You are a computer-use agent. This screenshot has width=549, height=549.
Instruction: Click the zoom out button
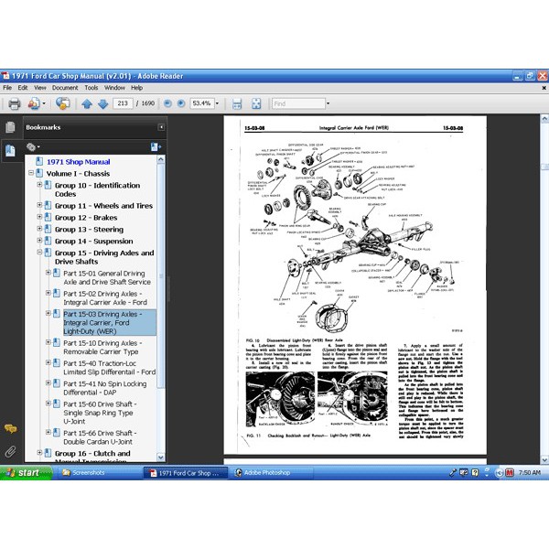click(x=167, y=103)
